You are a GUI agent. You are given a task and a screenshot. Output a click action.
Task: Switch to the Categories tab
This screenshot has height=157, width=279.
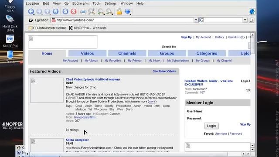click(207, 53)
